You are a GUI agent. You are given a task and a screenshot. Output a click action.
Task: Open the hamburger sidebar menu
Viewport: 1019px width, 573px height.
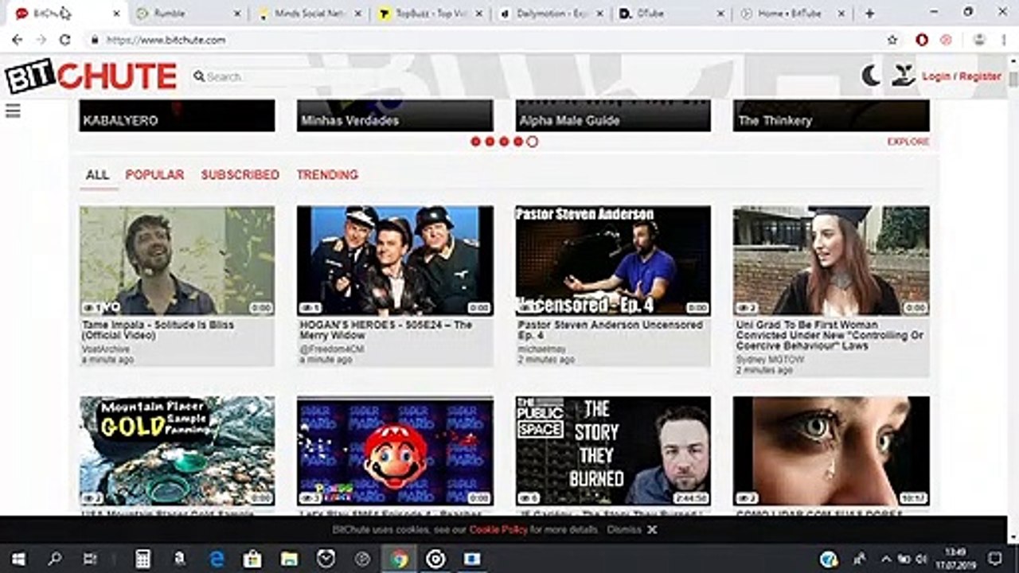point(13,111)
